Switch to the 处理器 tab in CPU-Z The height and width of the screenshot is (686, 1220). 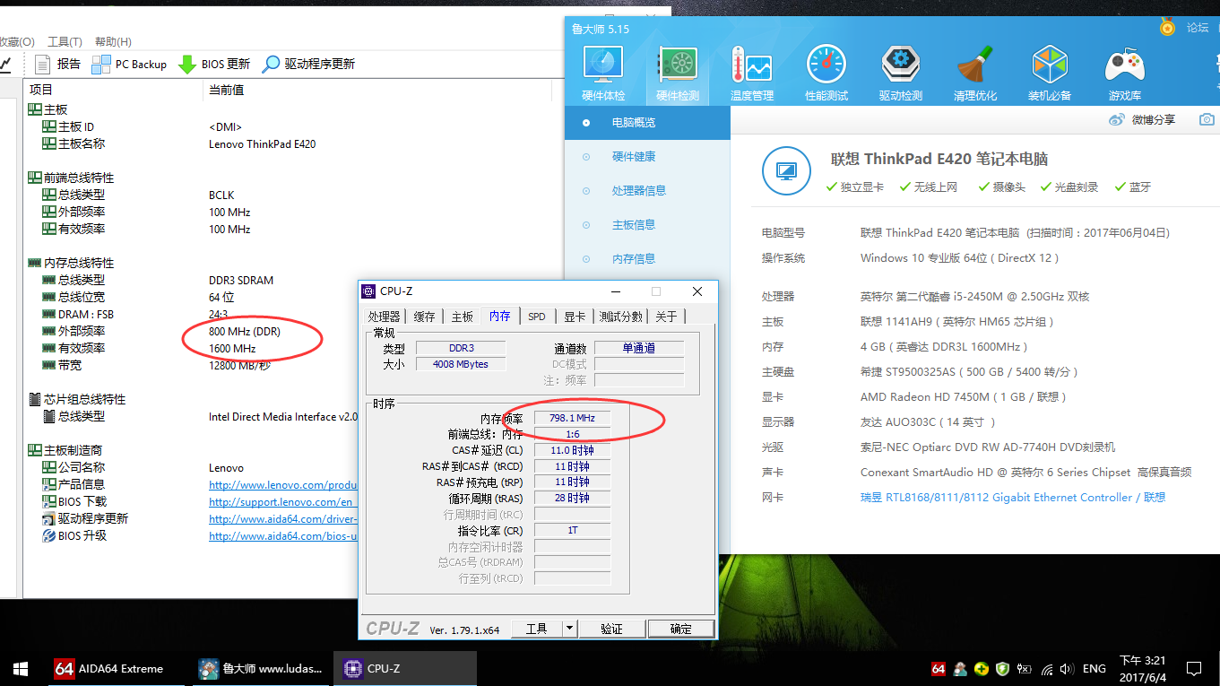tap(384, 316)
